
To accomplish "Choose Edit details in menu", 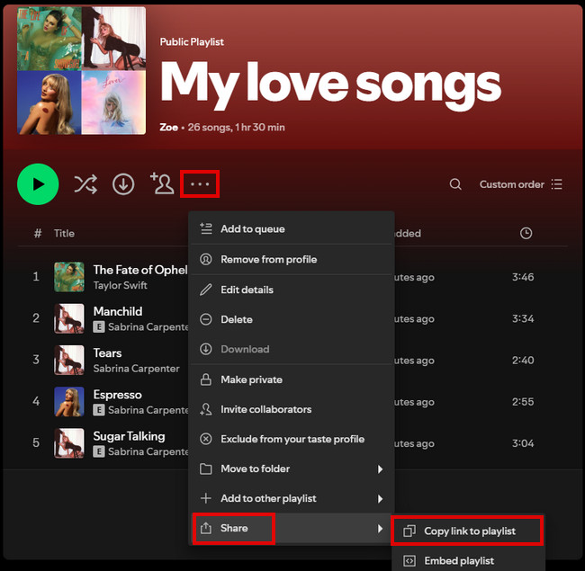I will 292,290.
